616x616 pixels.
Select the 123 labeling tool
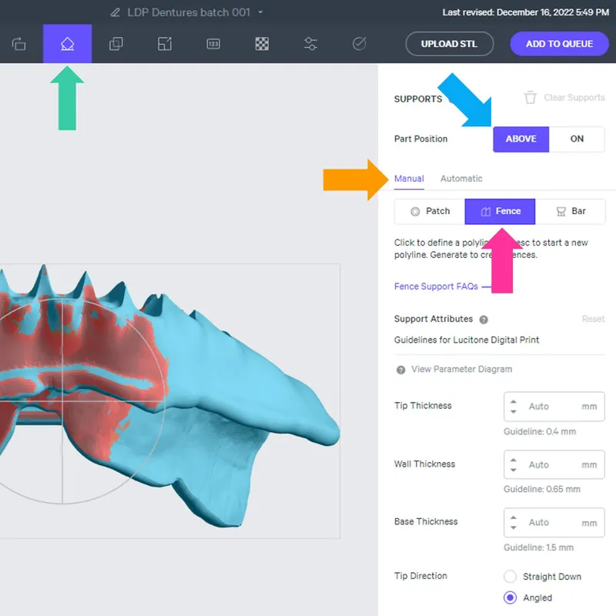(213, 44)
